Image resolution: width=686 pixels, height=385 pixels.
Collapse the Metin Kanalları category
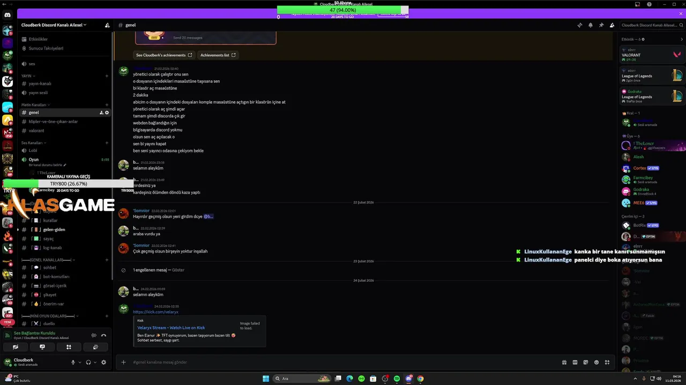pyautogui.click(x=36, y=105)
